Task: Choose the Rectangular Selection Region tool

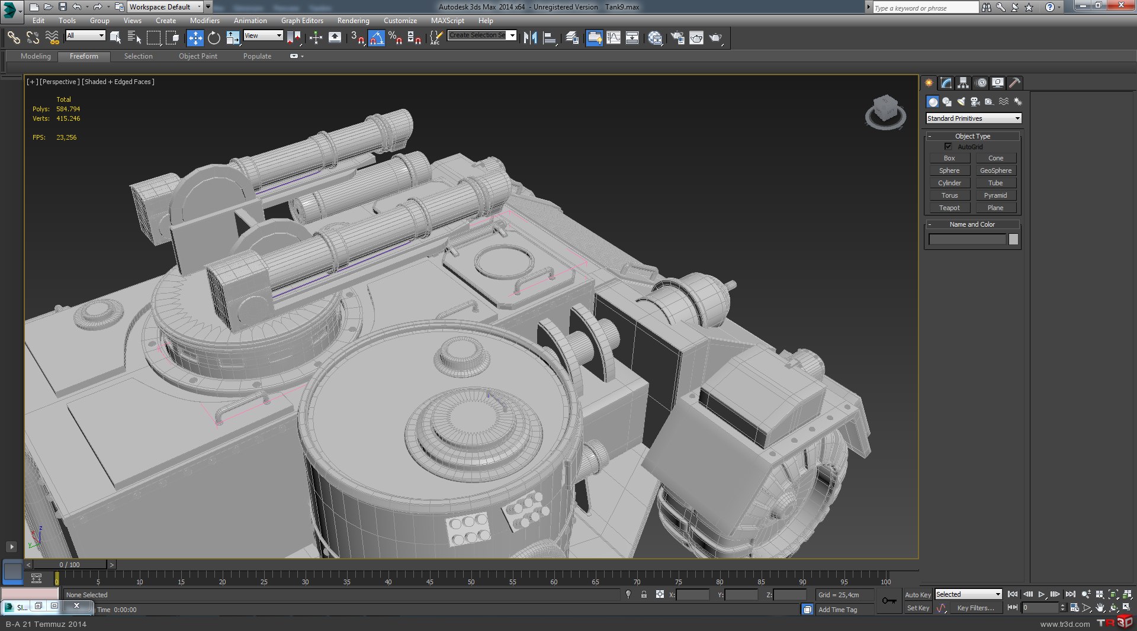Action: [x=153, y=38]
